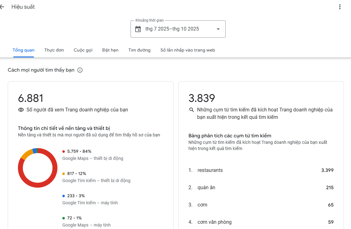This screenshot has width=351, height=229.
Task: Click the green Google Maps máy tính dot
Action: click(64, 218)
